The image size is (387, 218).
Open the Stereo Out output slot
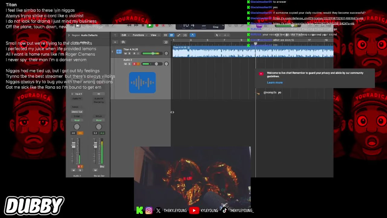point(77,112)
